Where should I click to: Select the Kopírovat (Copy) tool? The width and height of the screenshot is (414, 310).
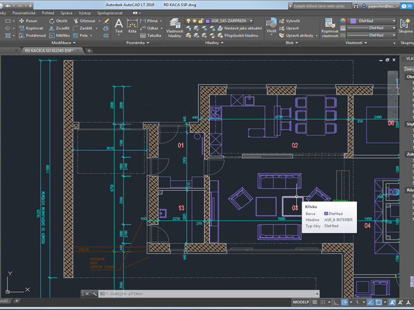click(x=31, y=28)
